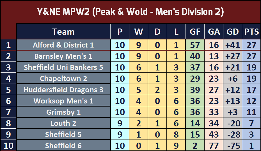The height and width of the screenshot is (151, 261).
Task: Select the PTS column header
Action: (251, 32)
